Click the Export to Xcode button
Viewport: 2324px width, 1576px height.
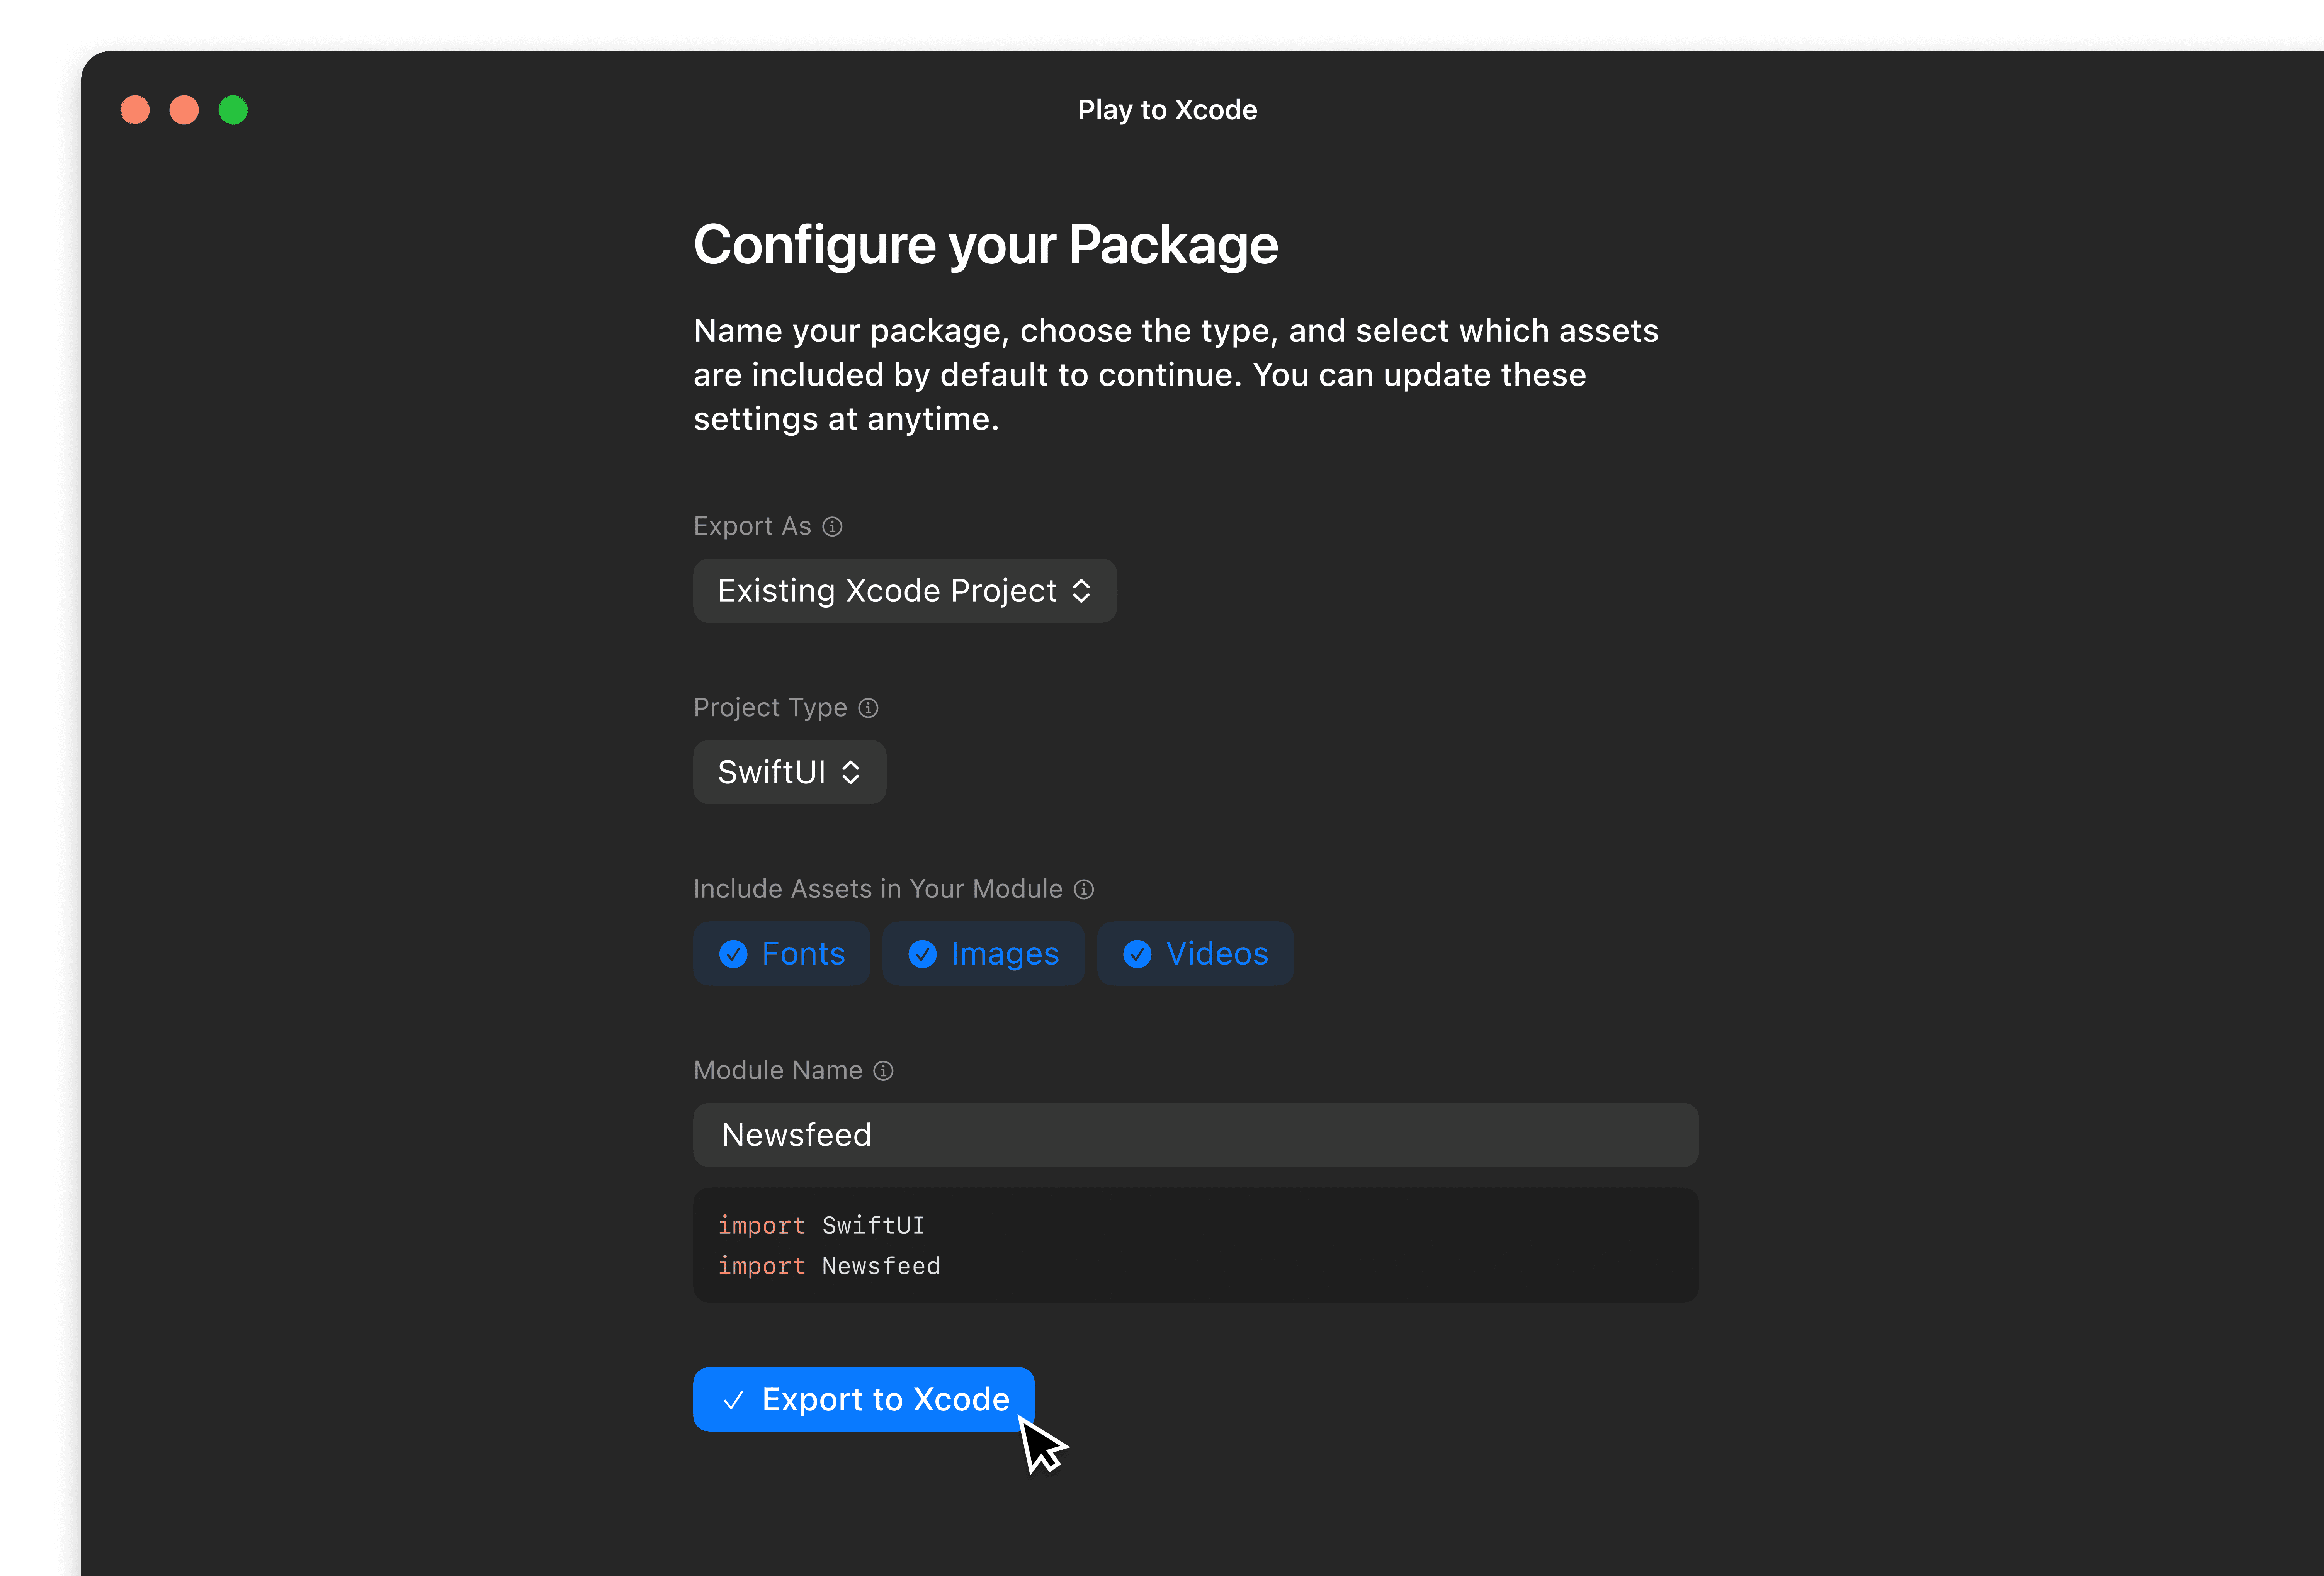click(863, 1399)
